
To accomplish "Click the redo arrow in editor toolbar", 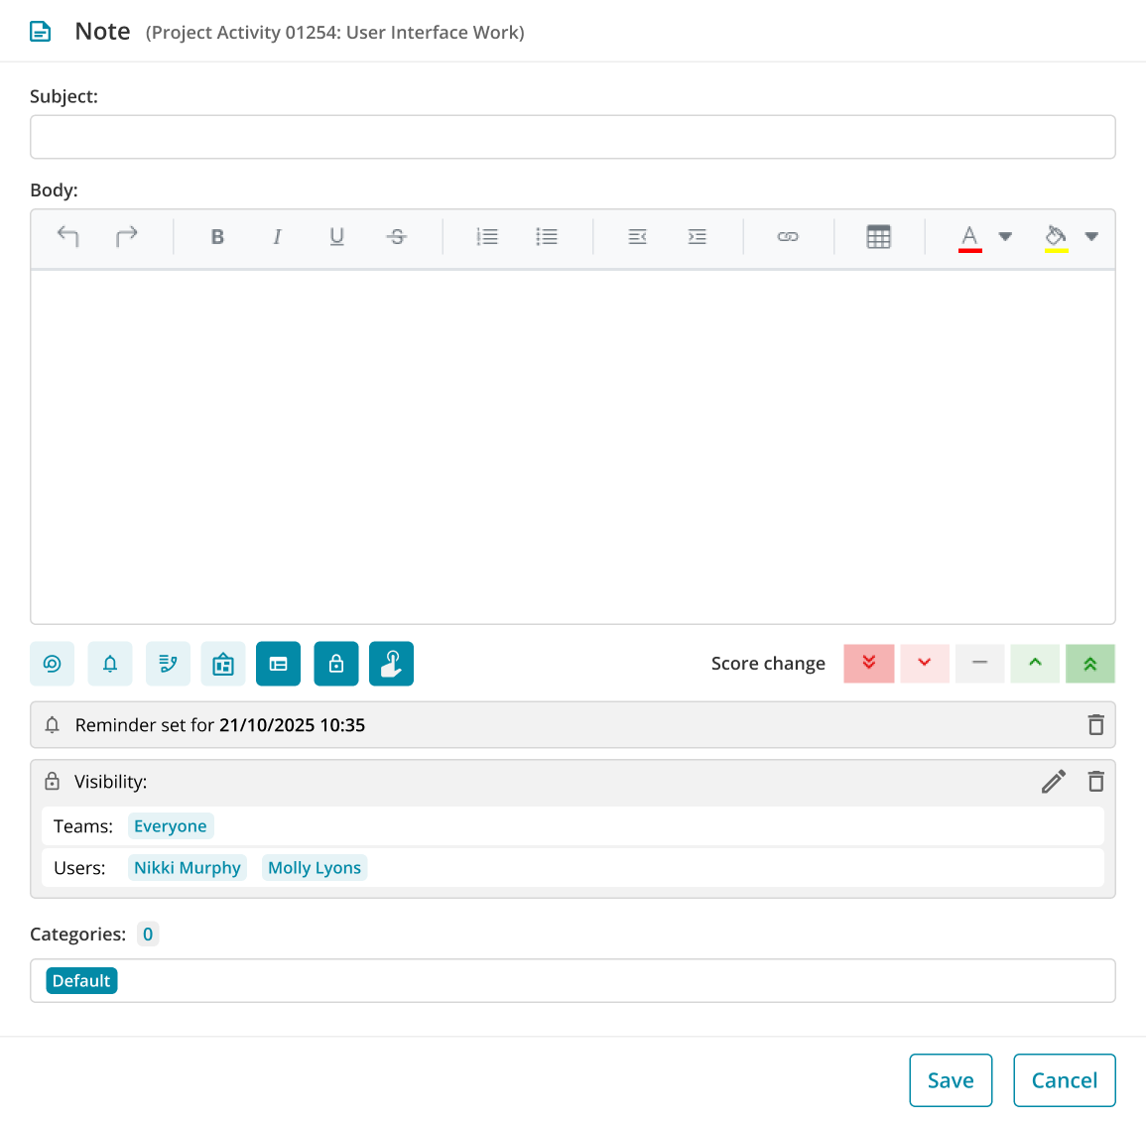I will point(127,236).
